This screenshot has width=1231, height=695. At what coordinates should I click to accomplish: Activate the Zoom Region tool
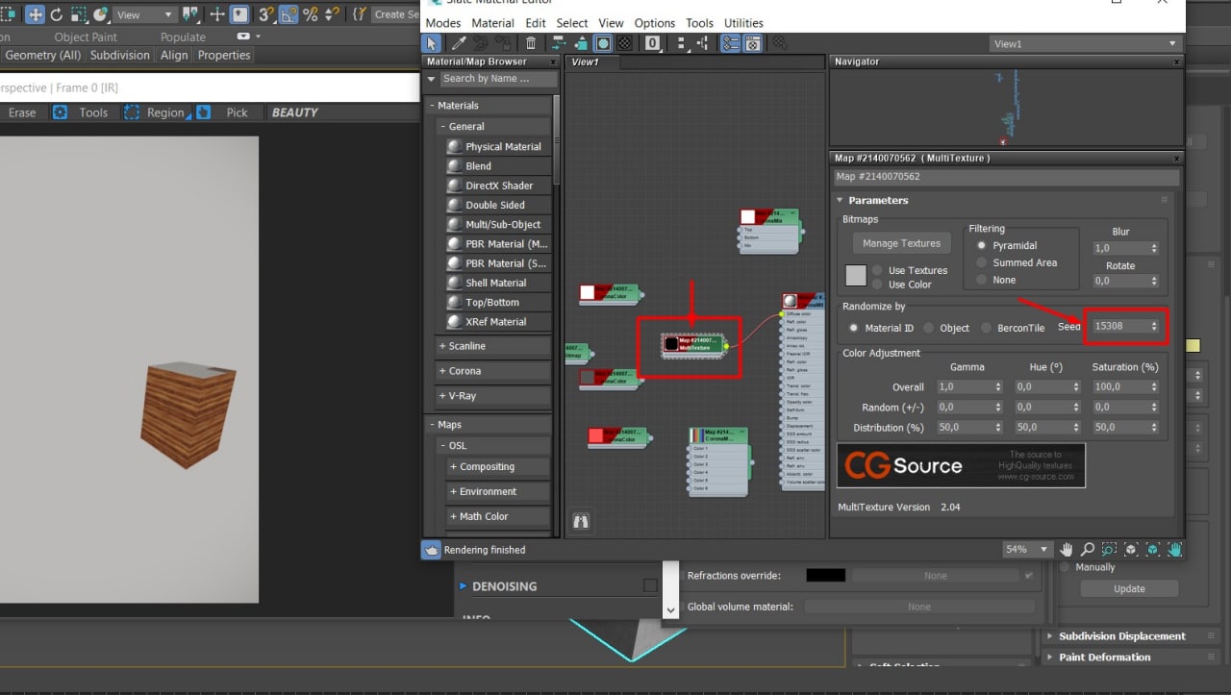click(1109, 550)
